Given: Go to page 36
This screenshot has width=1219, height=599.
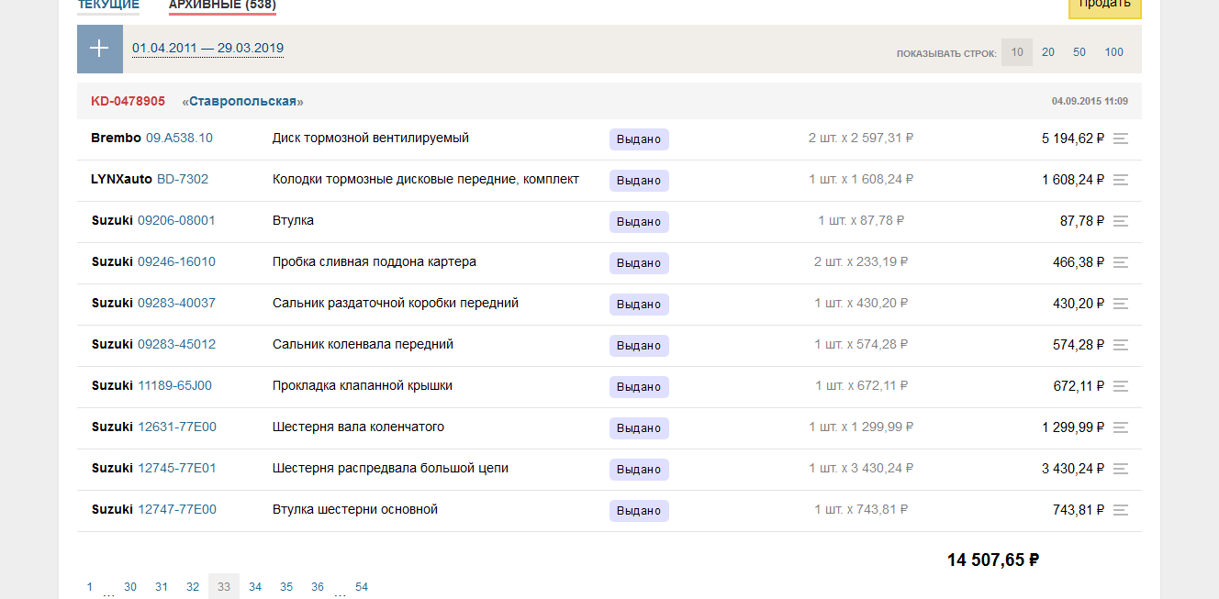Looking at the screenshot, I should click(x=318, y=587).
